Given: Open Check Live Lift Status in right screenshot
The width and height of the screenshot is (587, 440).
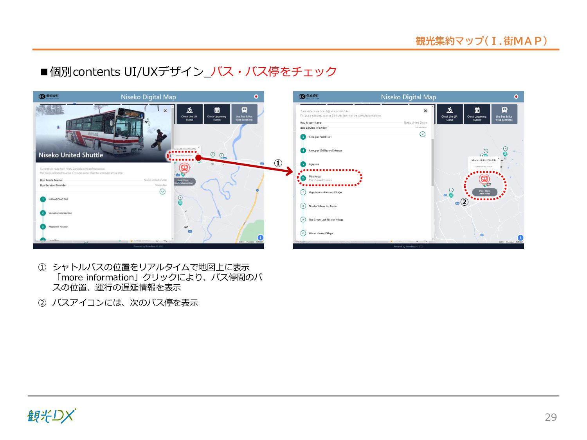Looking at the screenshot, I should [450, 114].
